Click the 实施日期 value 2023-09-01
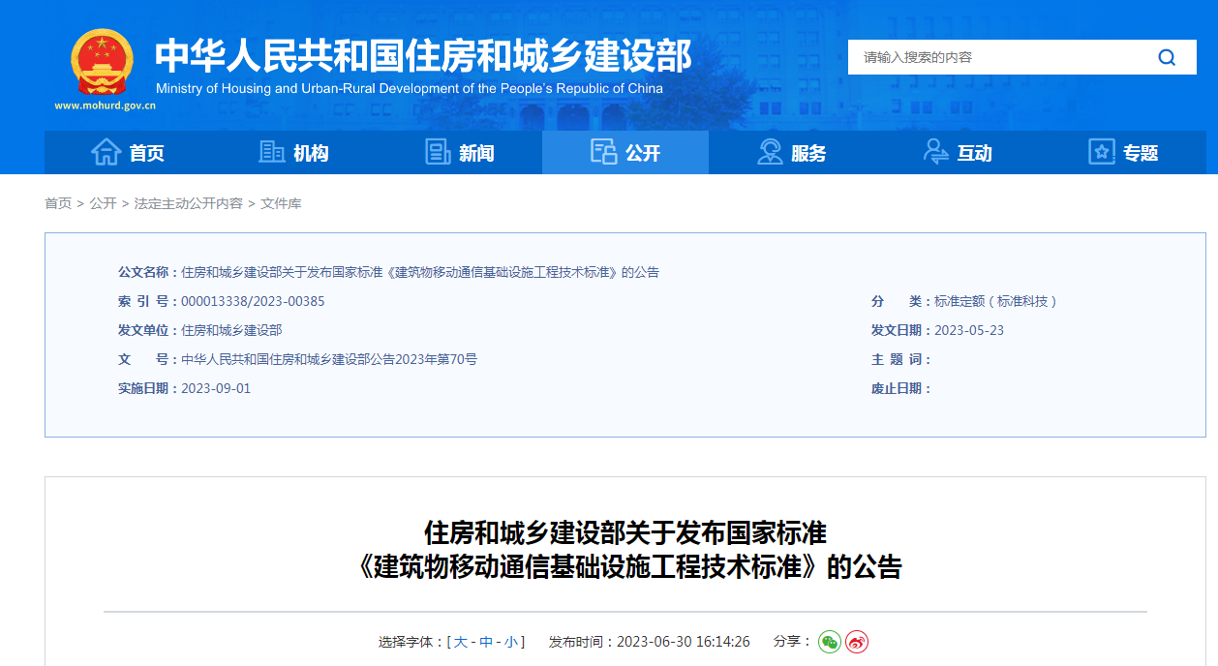Screen dimensions: 1218x666 point(216,388)
